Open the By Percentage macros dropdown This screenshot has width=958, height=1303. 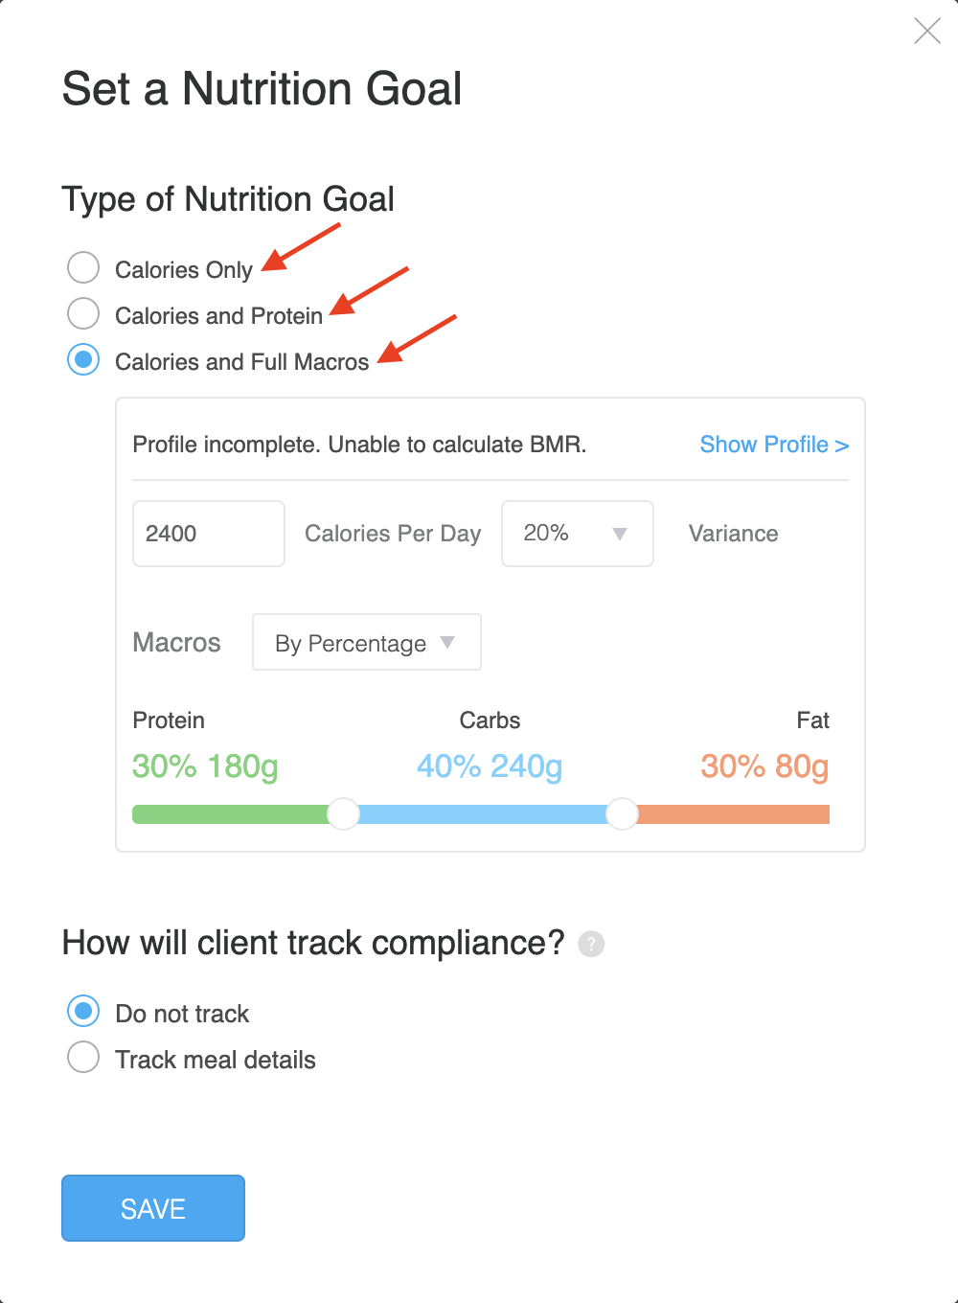367,642
